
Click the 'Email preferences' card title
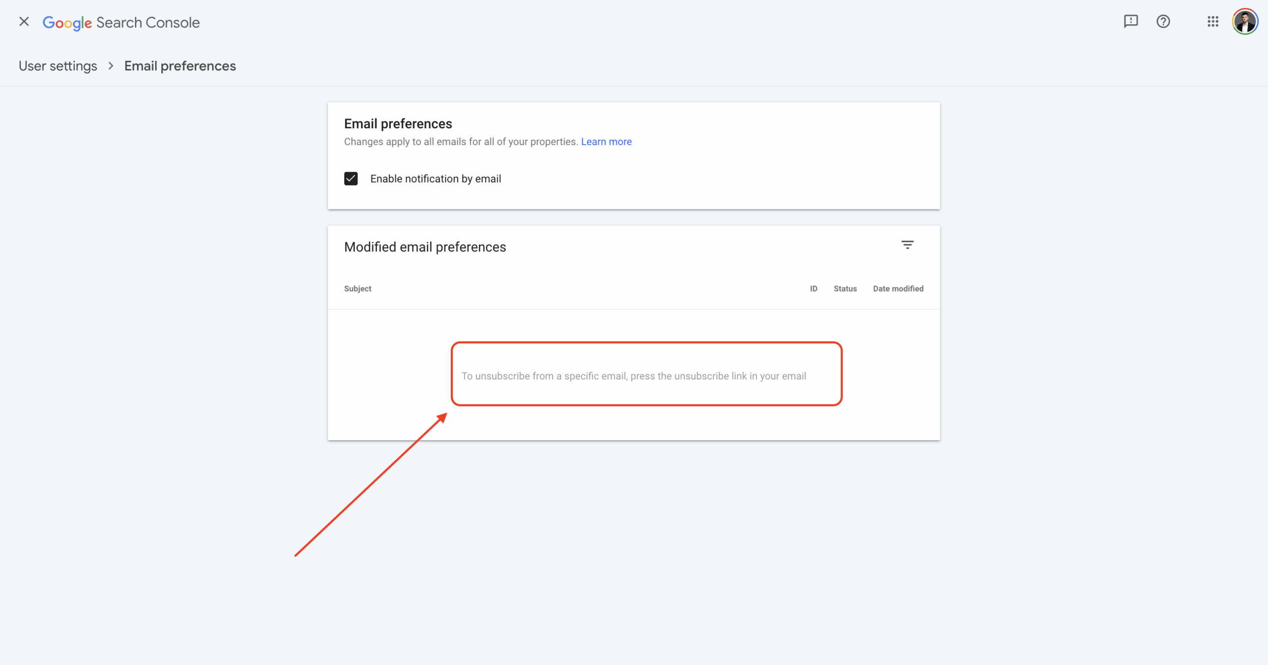(398, 124)
